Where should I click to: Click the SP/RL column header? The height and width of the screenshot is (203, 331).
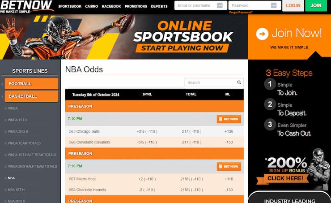point(147,94)
